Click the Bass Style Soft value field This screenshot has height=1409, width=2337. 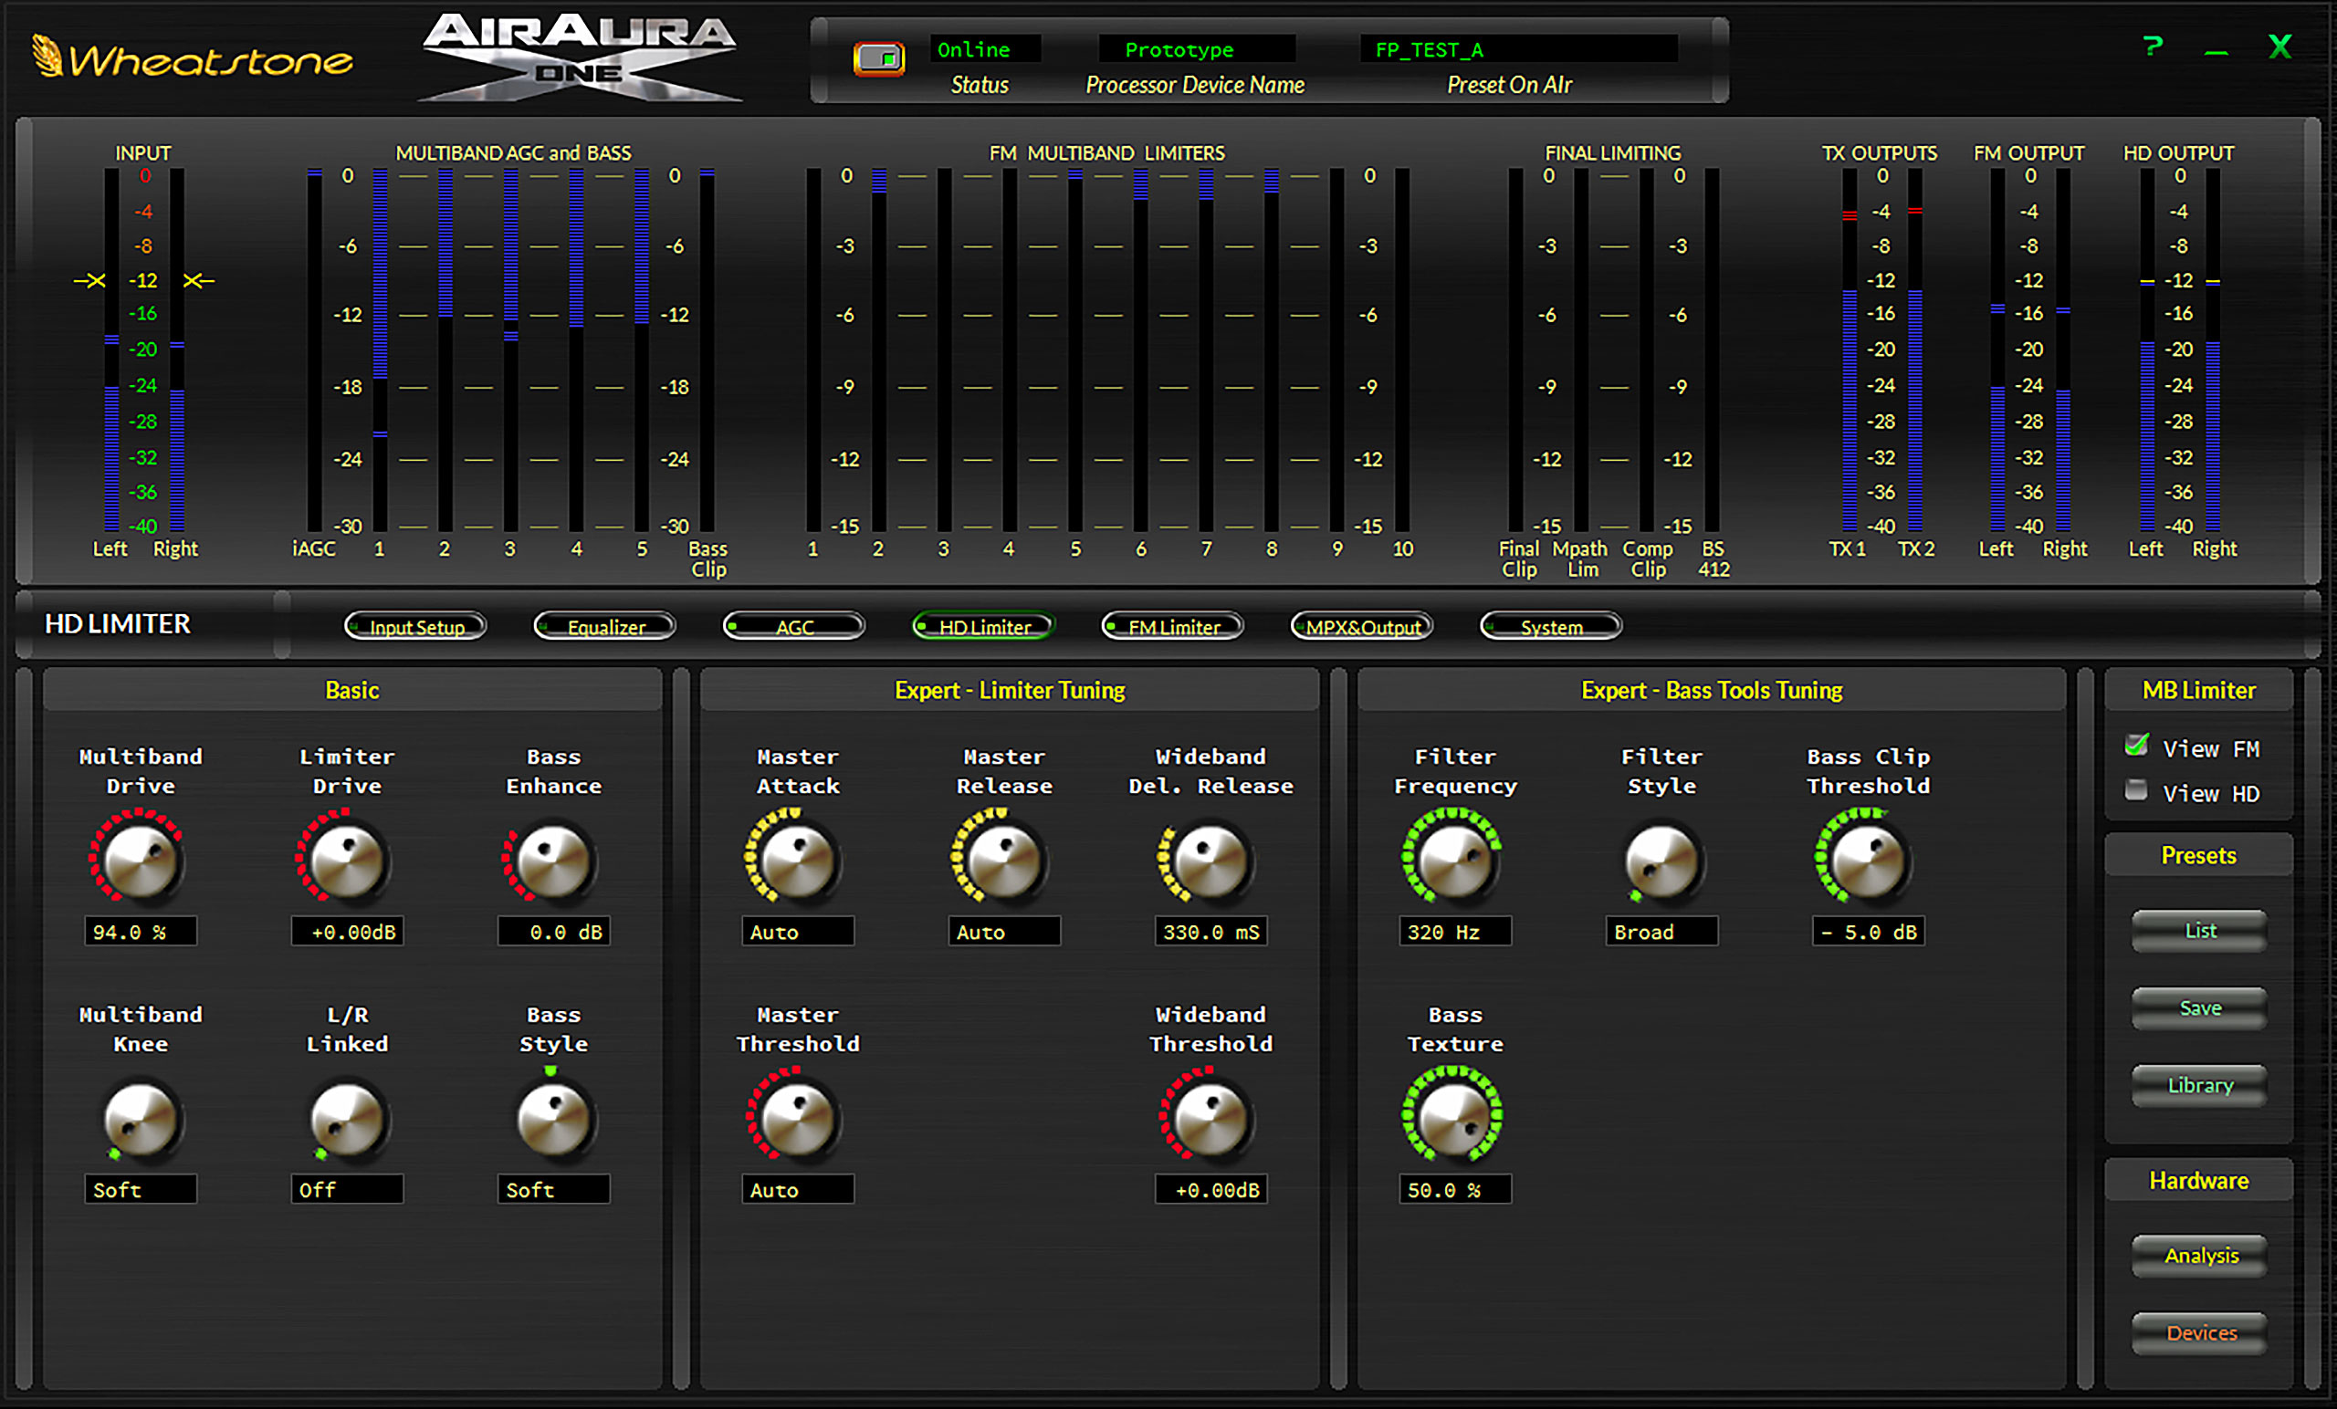(x=554, y=1189)
